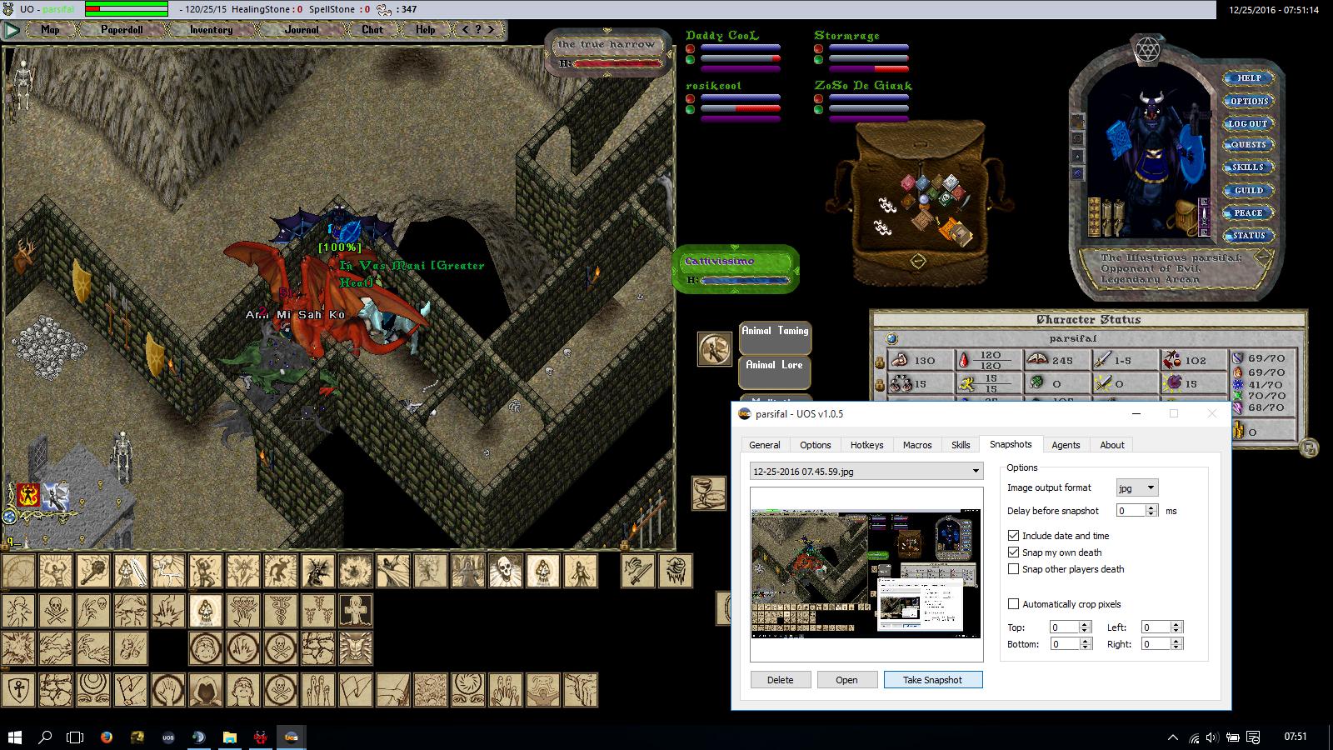The image size is (1333, 750).
Task: Click the clenched dripping fist ability icon
Action: click(x=676, y=572)
